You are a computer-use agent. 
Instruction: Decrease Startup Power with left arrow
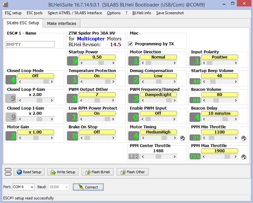click(82, 63)
